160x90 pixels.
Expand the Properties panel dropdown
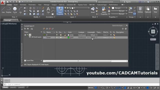click(113, 17)
